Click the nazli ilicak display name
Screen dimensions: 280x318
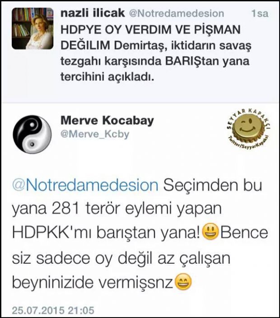pyautogui.click(x=93, y=14)
